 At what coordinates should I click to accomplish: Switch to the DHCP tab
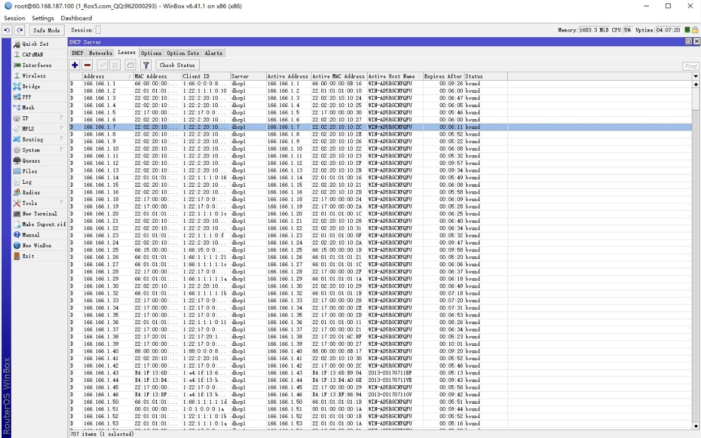[77, 53]
